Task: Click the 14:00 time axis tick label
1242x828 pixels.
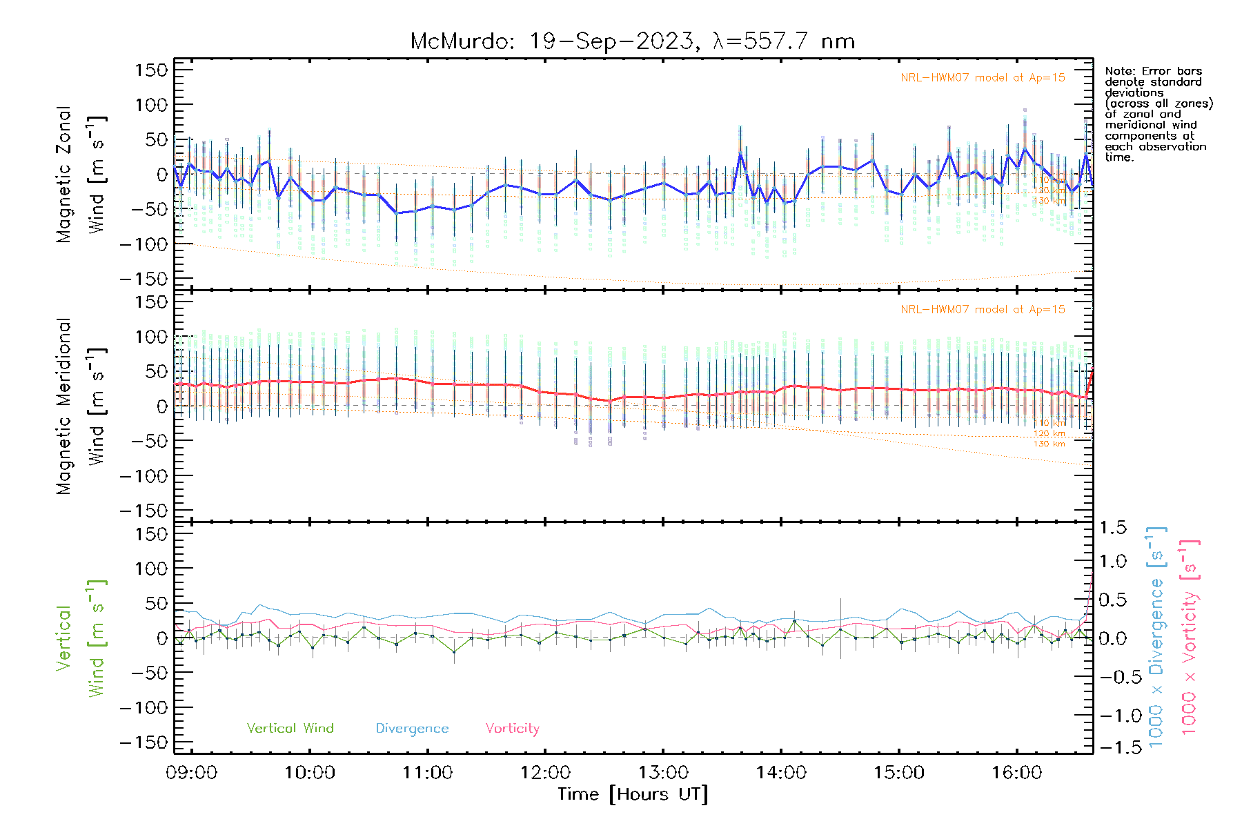Action: tap(781, 773)
